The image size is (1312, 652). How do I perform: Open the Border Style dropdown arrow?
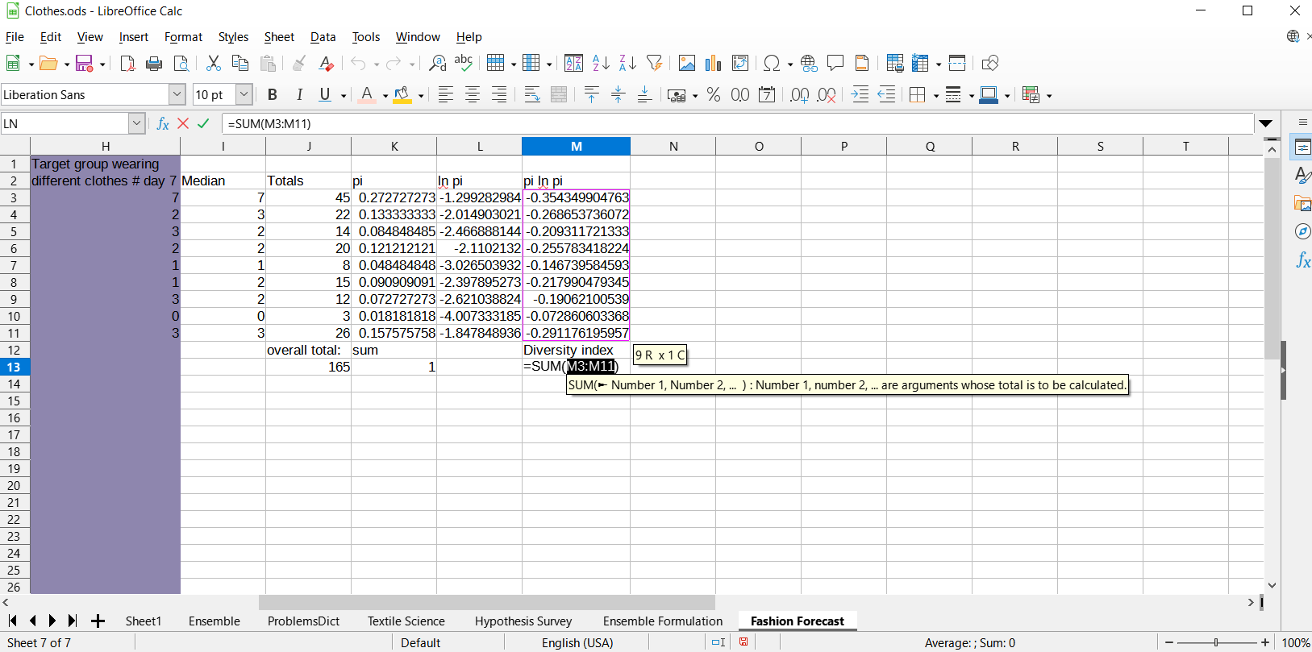971,96
